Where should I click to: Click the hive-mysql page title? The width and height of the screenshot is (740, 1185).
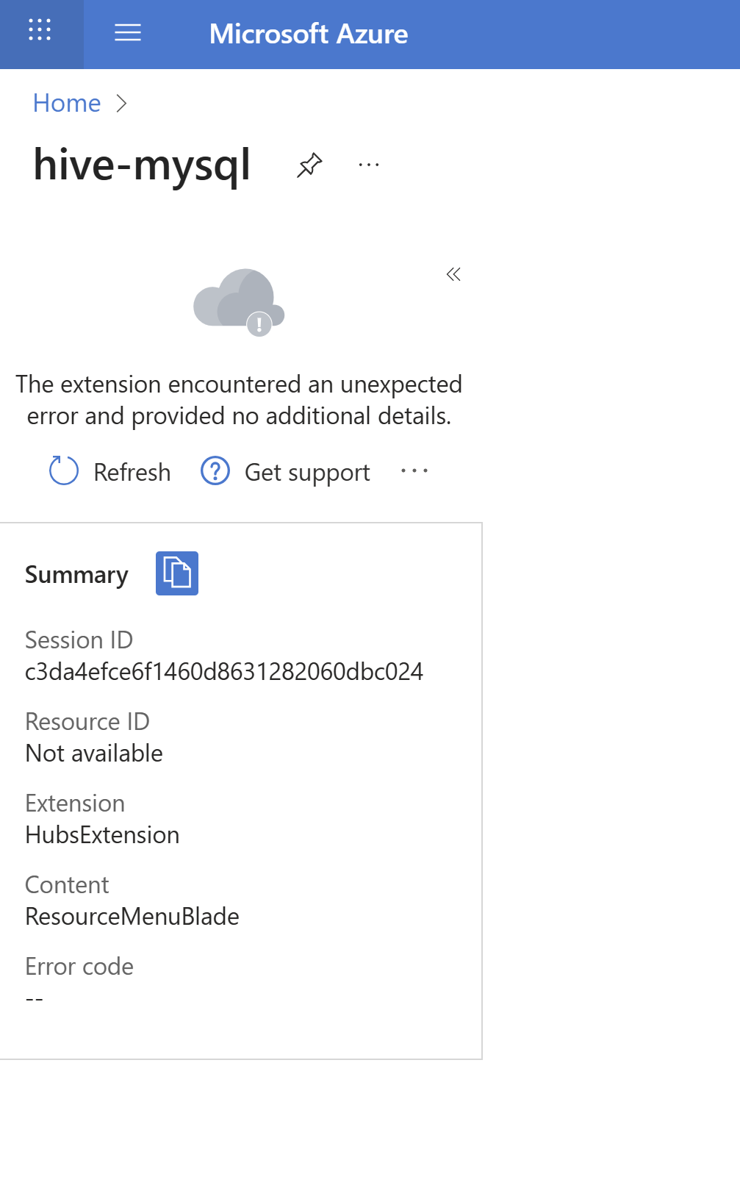pyautogui.click(x=142, y=165)
